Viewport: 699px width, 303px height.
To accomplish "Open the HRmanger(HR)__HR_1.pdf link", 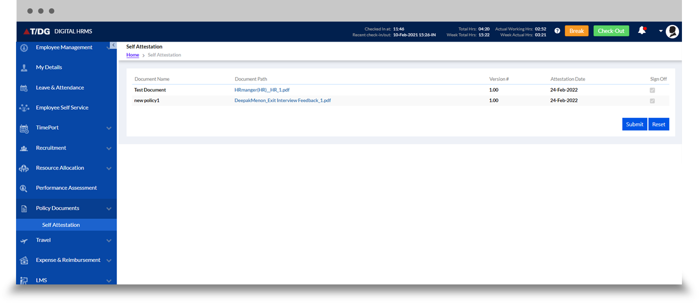I will coord(262,90).
